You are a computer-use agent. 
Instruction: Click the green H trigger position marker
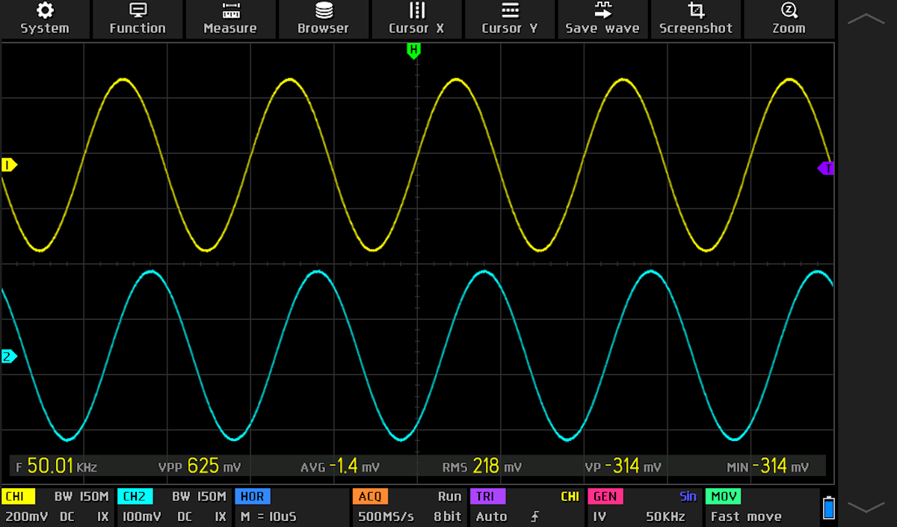click(413, 51)
